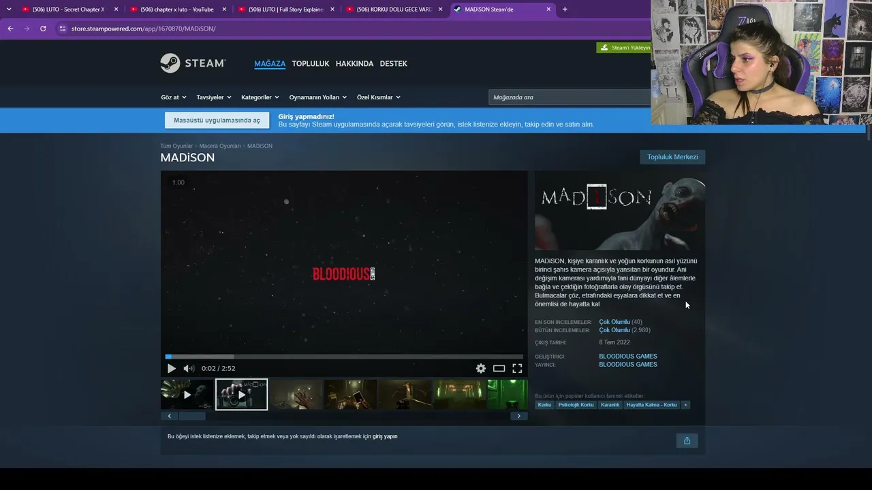Open publisher BLOODIOUS GAMES link
The height and width of the screenshot is (490, 872).
pyautogui.click(x=628, y=365)
